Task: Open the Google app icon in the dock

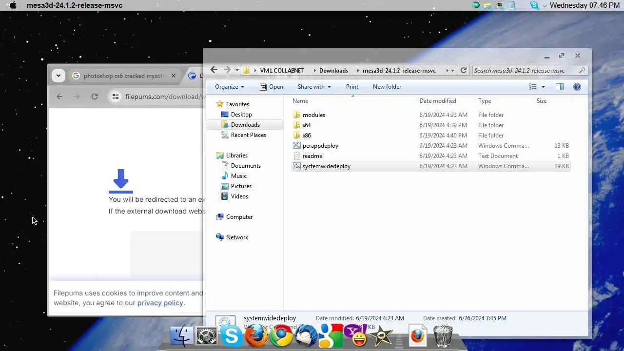Action: click(x=331, y=336)
